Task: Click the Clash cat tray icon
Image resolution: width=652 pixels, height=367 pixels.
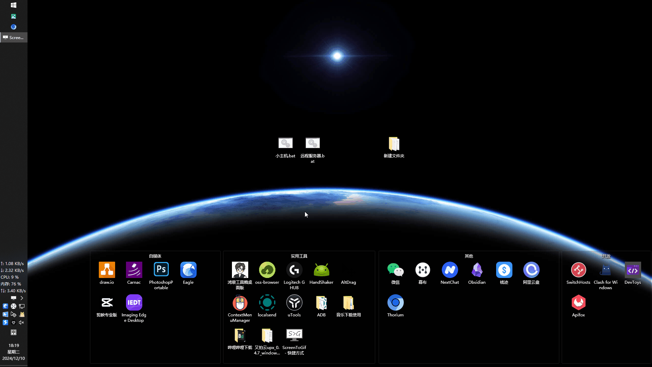Action: (22, 314)
